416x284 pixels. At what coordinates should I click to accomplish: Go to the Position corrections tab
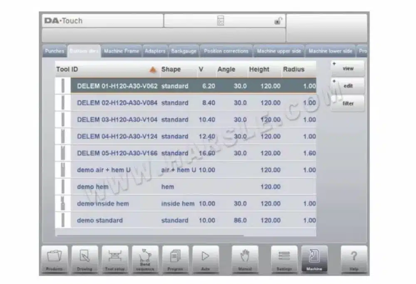(226, 51)
